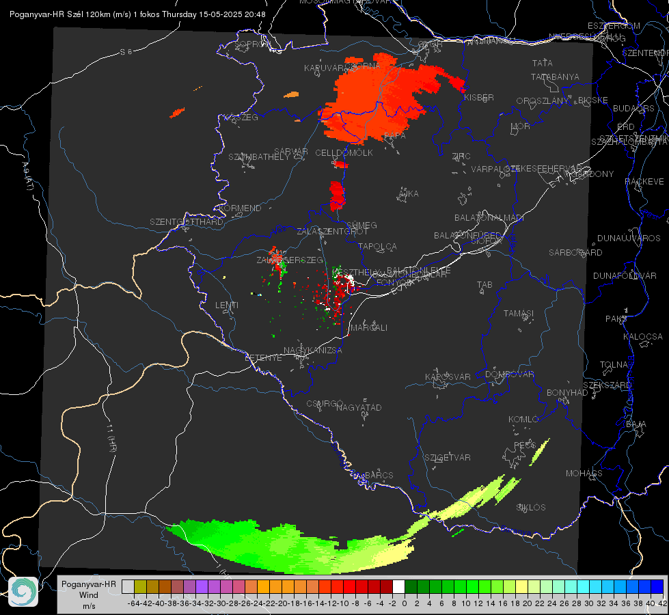This screenshot has height=615, width=669.
Task: Click the KAPOSVÁR city label
Action: coord(448,377)
